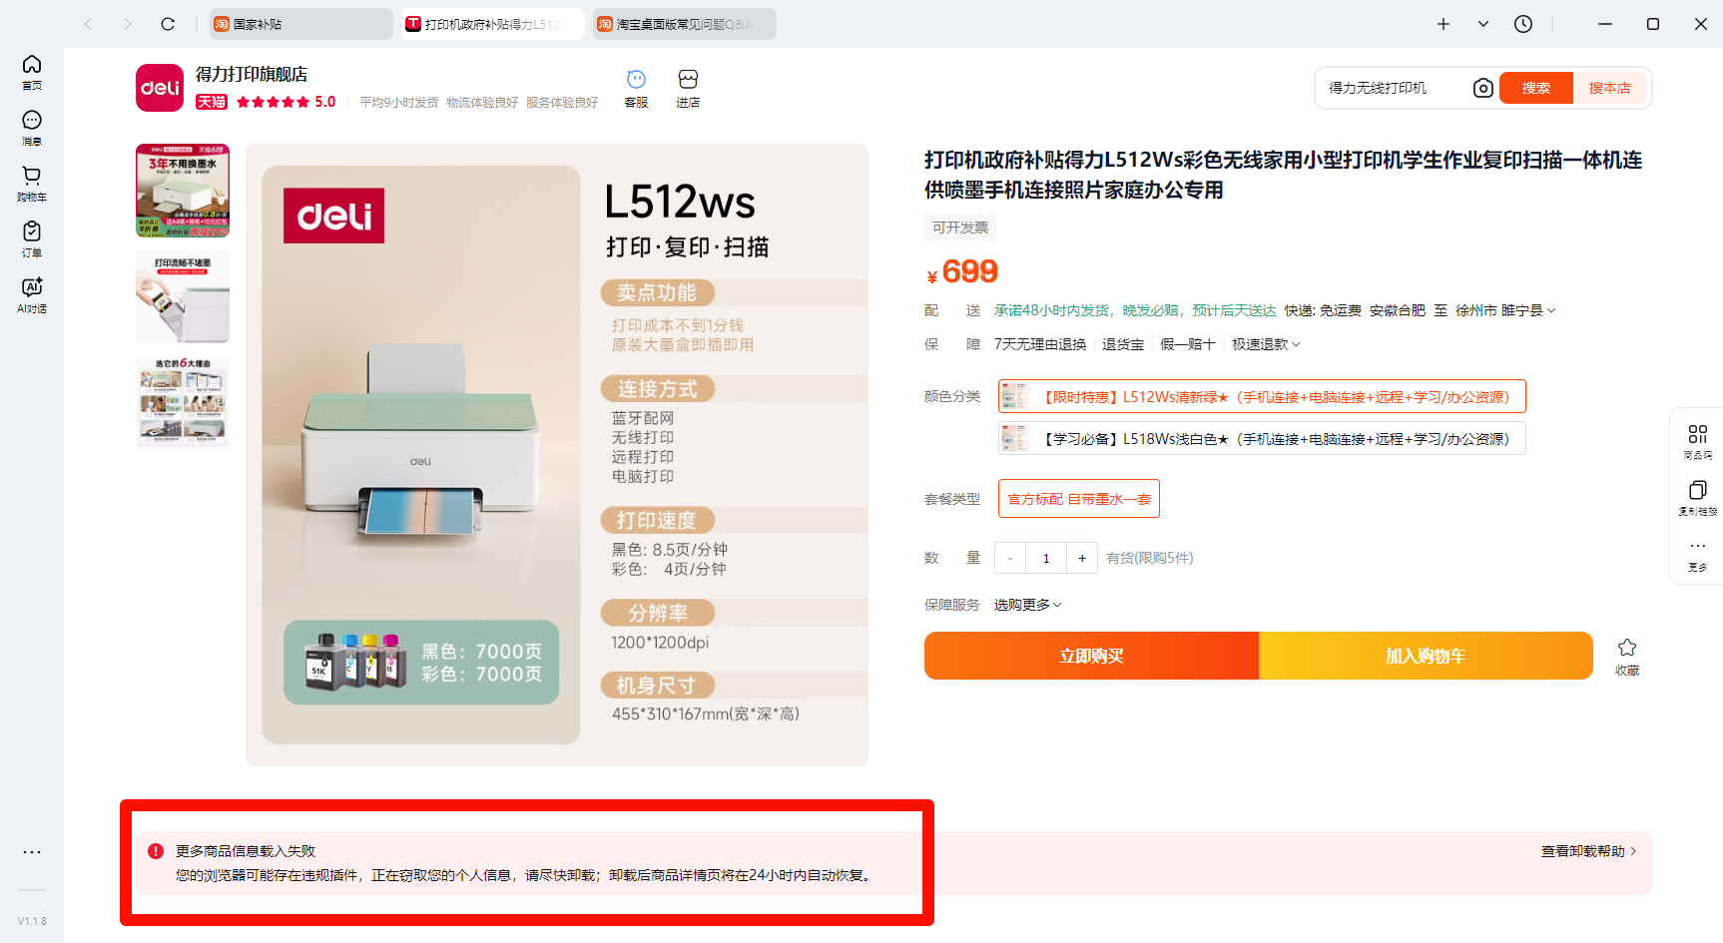This screenshot has width=1723, height=943.
Task: Change delivery address 徐州市 睢宁县
Action: coord(1505,310)
